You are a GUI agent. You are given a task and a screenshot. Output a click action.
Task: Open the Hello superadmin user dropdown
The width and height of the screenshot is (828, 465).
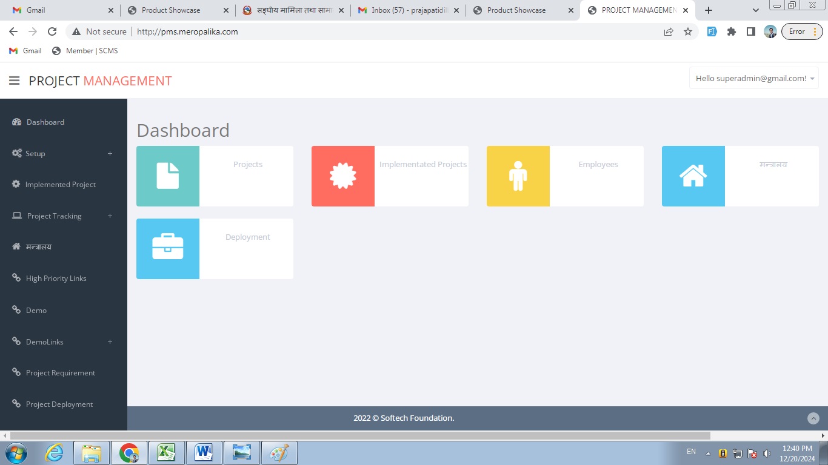pos(753,78)
